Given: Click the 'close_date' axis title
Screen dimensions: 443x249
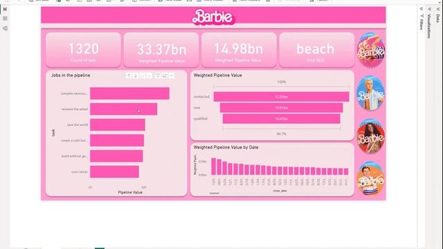Looking at the screenshot, I should pos(280,191).
